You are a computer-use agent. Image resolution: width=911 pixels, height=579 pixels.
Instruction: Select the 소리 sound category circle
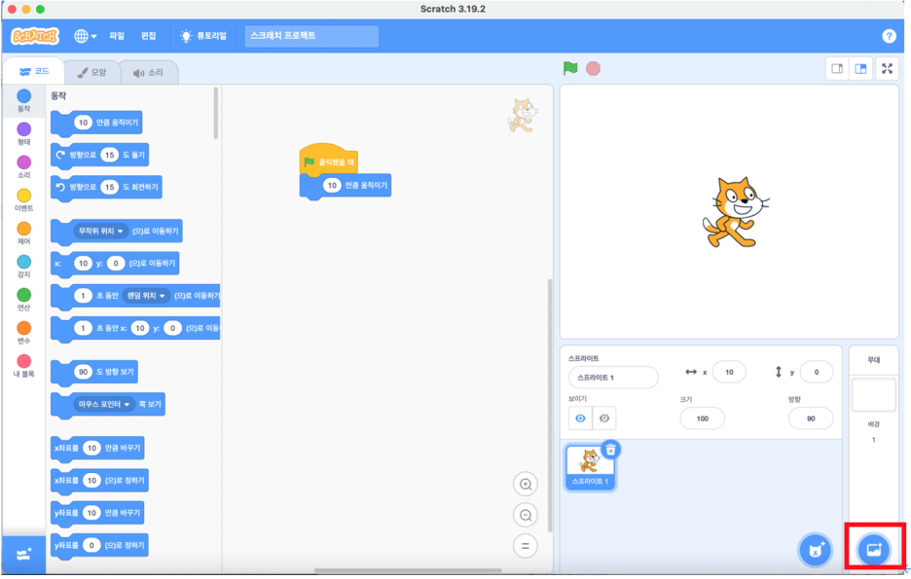coord(23,166)
